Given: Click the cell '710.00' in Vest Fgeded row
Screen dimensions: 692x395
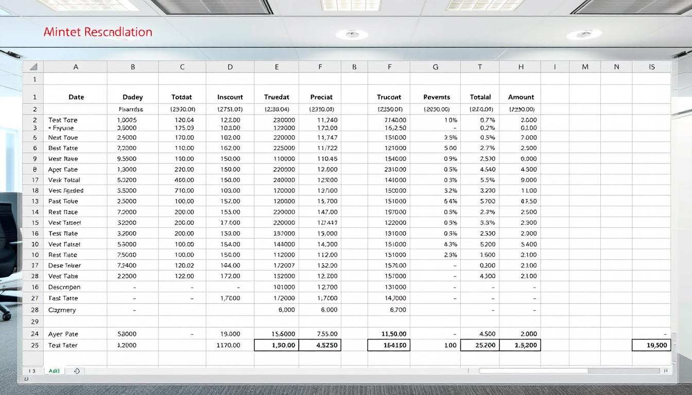Looking at the screenshot, I should pos(182,190).
